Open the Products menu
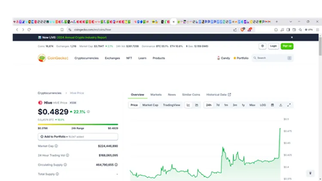The width and height of the screenshot is (322, 181). tap(159, 58)
